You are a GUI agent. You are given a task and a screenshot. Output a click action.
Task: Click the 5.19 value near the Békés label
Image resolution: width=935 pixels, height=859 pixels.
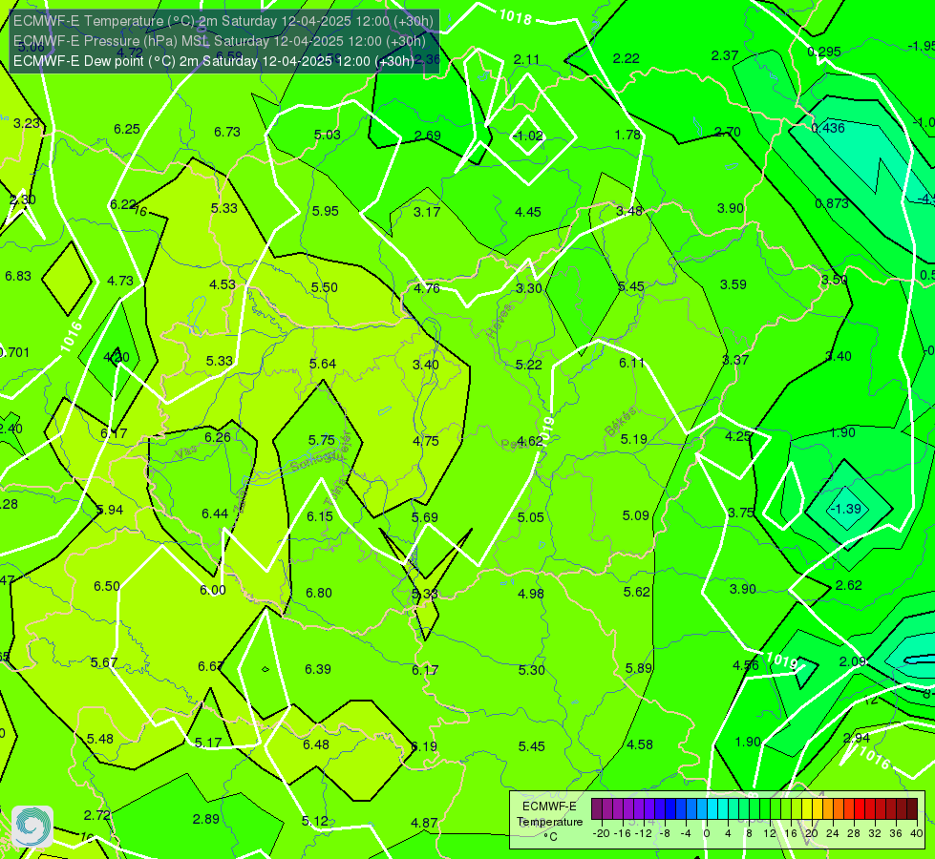634,439
